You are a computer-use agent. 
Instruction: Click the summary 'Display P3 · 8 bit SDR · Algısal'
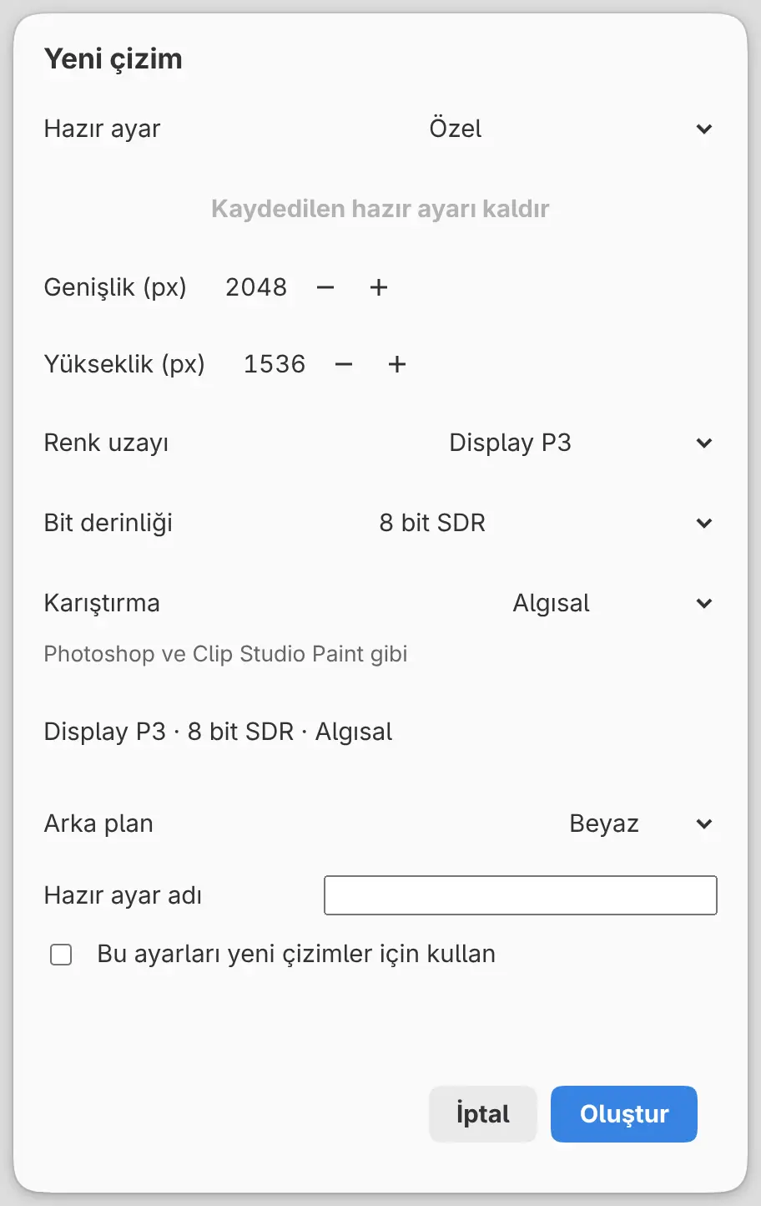218,732
